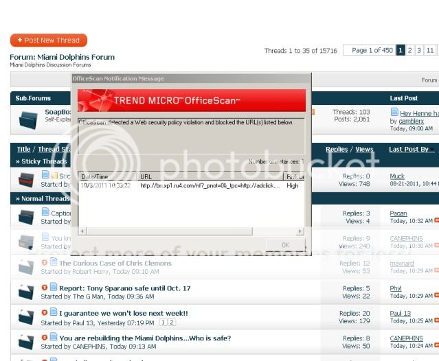Click post document icon on Tony Sparano thread

(54, 287)
